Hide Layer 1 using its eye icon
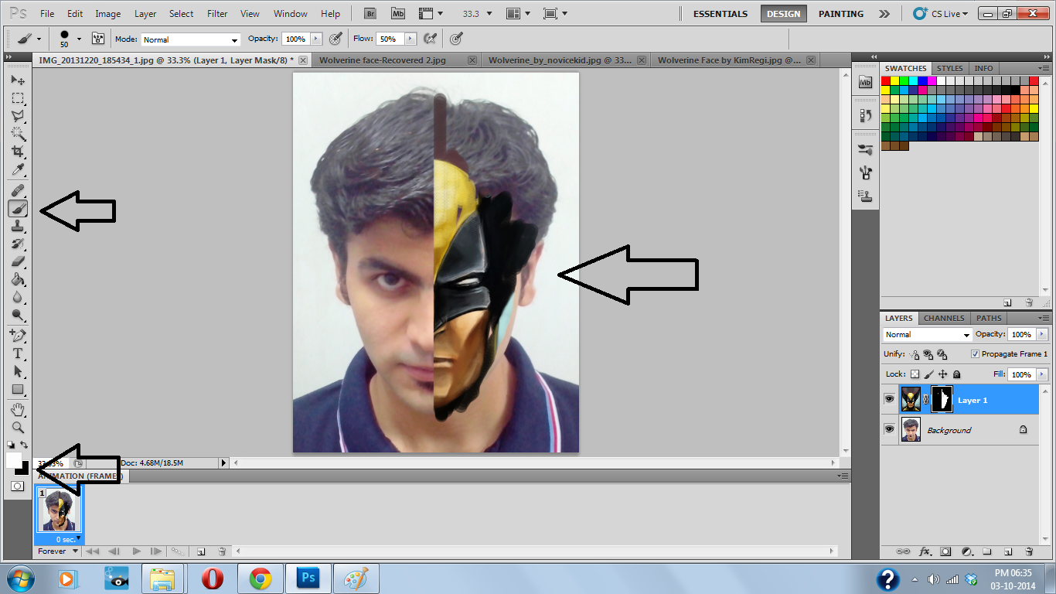This screenshot has height=594, width=1056. 889,400
